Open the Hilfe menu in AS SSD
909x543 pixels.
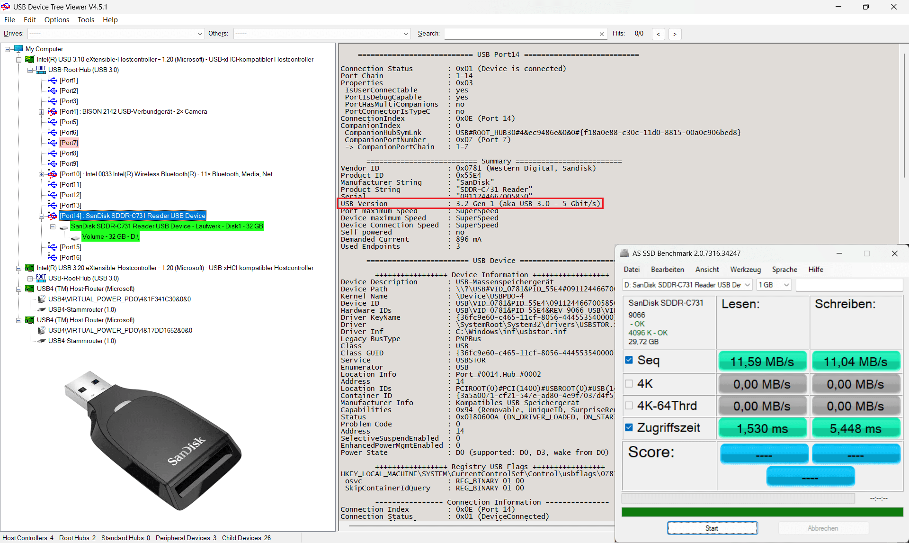(x=815, y=270)
